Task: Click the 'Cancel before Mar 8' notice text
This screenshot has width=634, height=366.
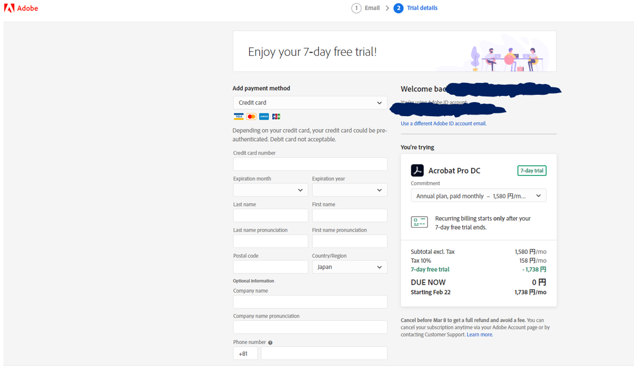Action: (x=475, y=328)
